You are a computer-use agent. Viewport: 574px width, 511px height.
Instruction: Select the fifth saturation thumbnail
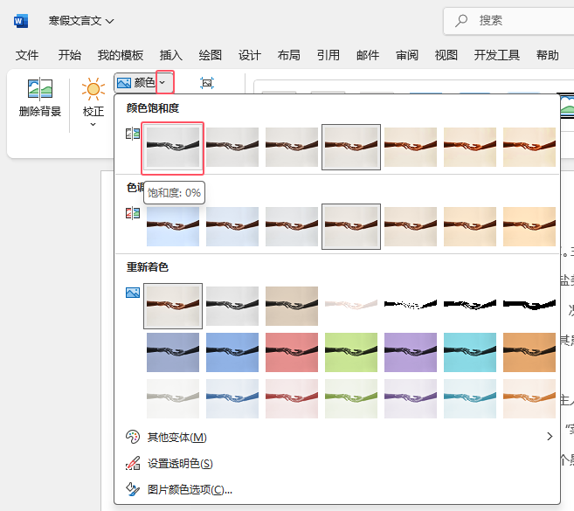pos(411,147)
